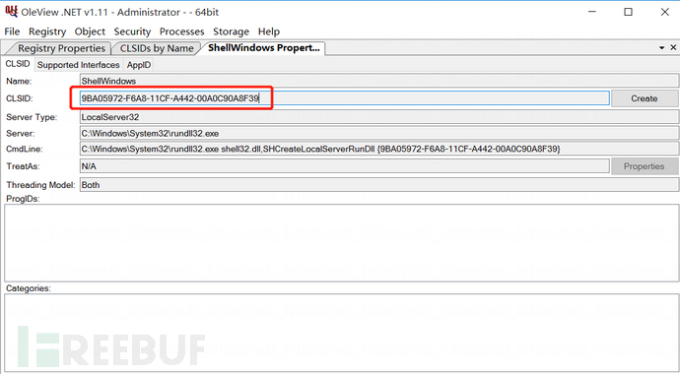Viewport: 680px width, 374px height.
Task: Open the AppID sub-tab
Action: pos(139,65)
